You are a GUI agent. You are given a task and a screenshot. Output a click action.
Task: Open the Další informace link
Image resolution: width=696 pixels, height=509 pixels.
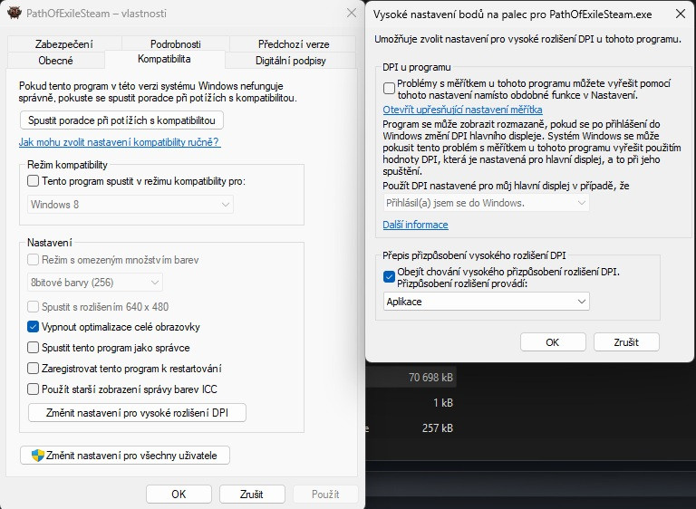[x=415, y=225]
